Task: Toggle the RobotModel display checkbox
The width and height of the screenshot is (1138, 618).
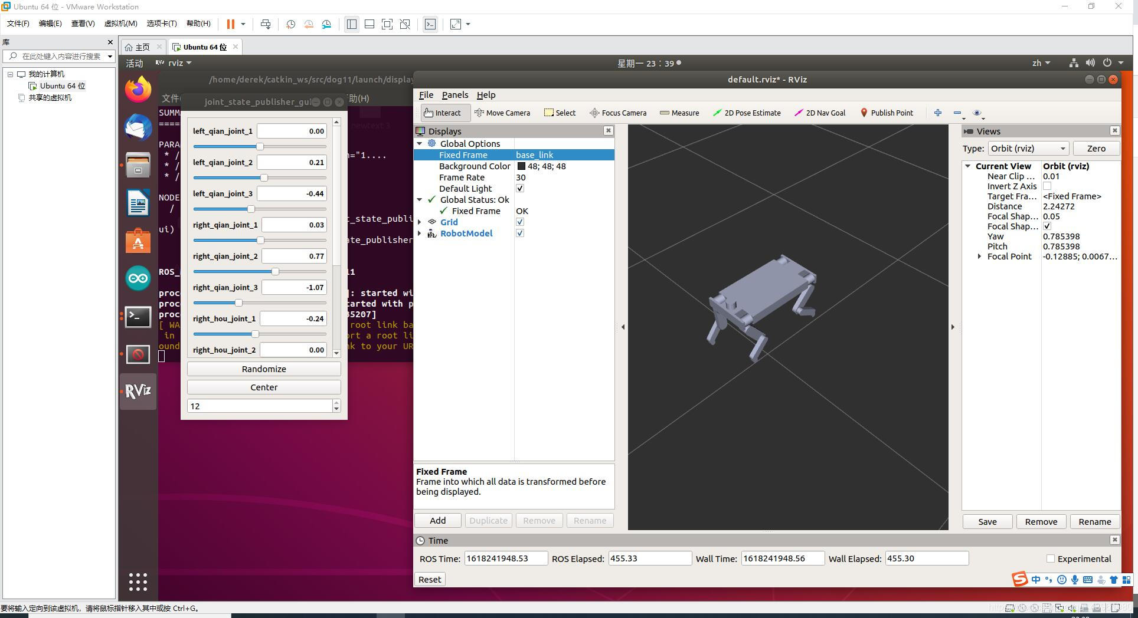Action: [x=520, y=234]
